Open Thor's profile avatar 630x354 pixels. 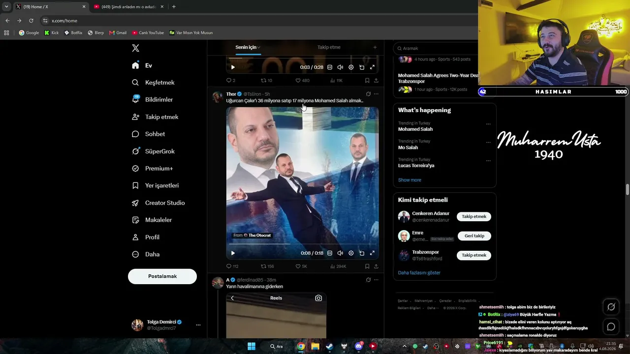click(x=218, y=97)
